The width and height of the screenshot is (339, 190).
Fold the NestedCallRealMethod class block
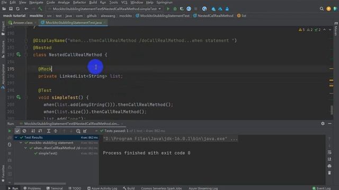click(x=26, y=55)
